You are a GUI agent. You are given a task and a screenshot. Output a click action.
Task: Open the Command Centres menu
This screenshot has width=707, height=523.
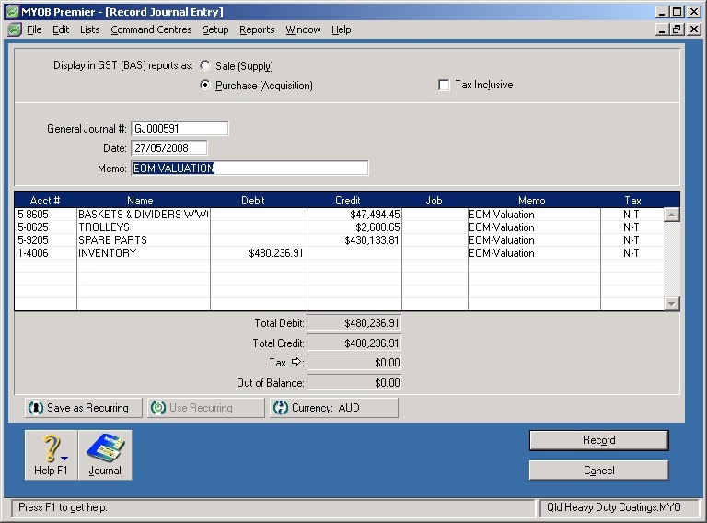(x=151, y=29)
